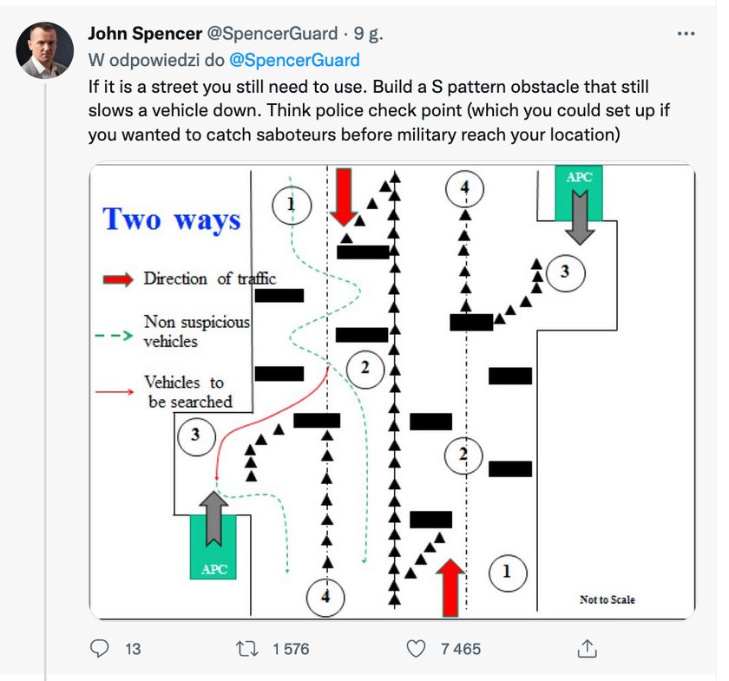Image resolution: width=729 pixels, height=681 pixels.
Task: Click the reply speech bubble icon
Action: 99,648
